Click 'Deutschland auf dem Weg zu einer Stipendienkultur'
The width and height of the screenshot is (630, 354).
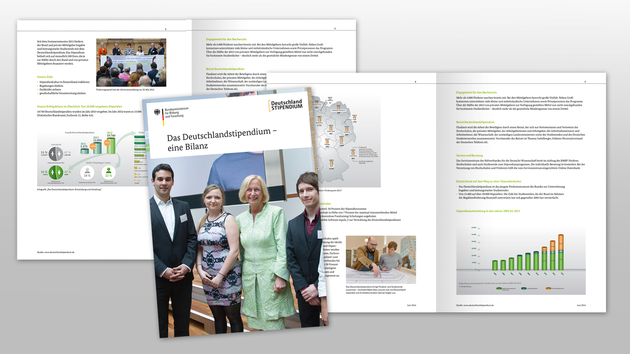tap(489, 181)
